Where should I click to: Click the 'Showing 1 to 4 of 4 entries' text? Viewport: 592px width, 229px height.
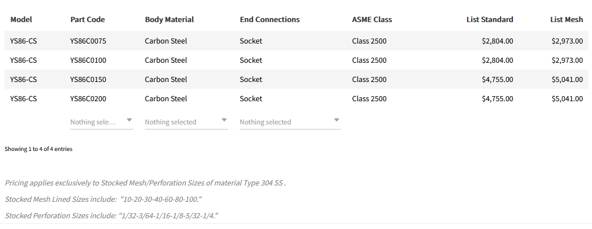[38, 149]
